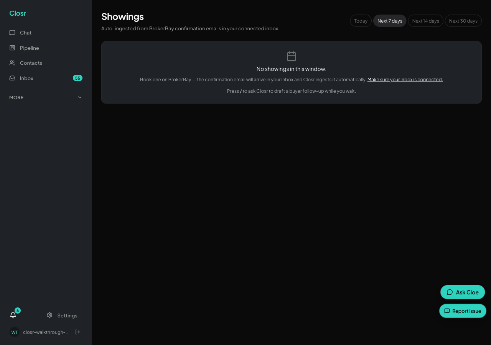This screenshot has height=345, width=491.
Task: Switch to Next 30 days filter
Action: [x=463, y=21]
